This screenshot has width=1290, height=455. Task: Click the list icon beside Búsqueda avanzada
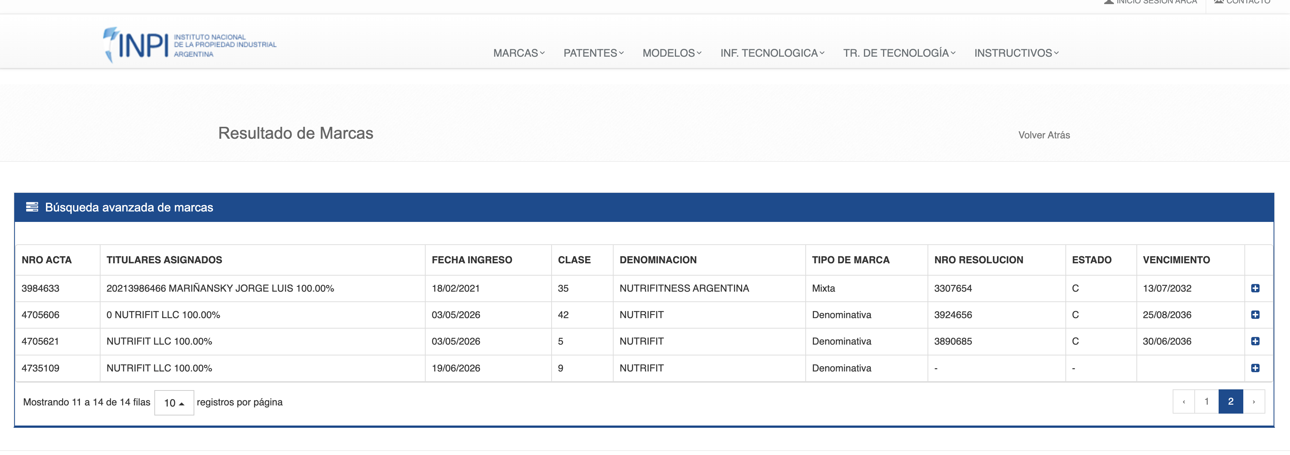(32, 207)
